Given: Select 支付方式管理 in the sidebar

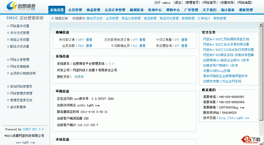Looking at the screenshot, I should point(20,33).
